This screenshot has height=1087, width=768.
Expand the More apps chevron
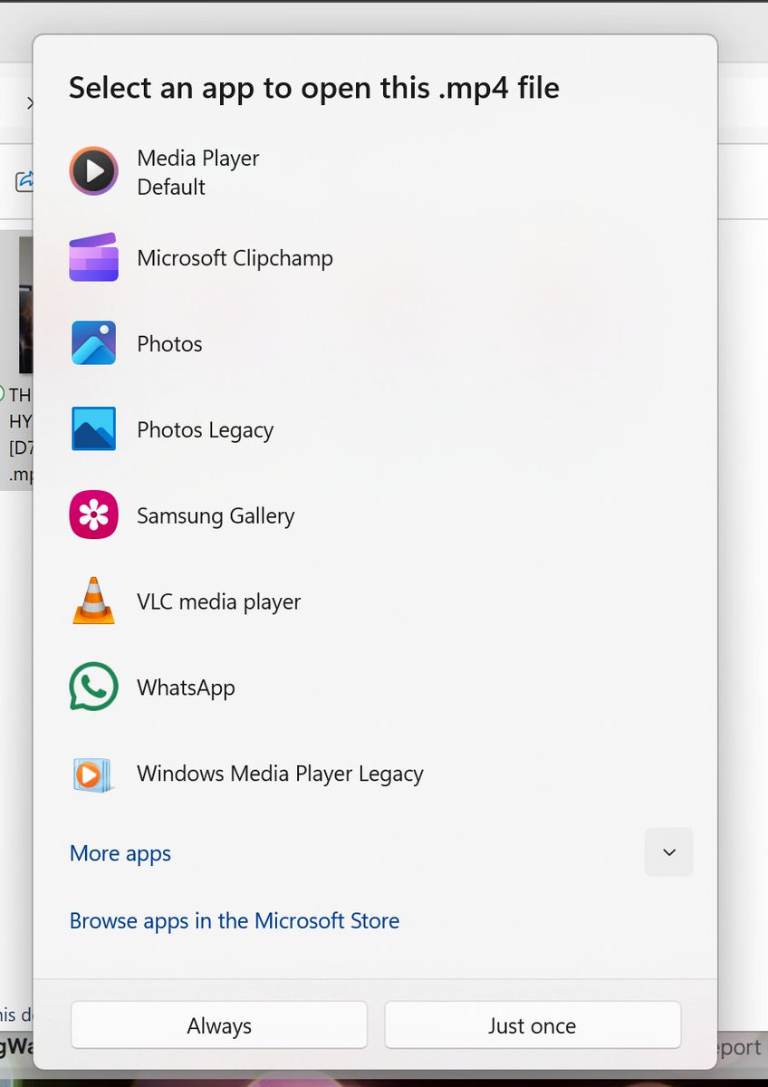click(668, 852)
